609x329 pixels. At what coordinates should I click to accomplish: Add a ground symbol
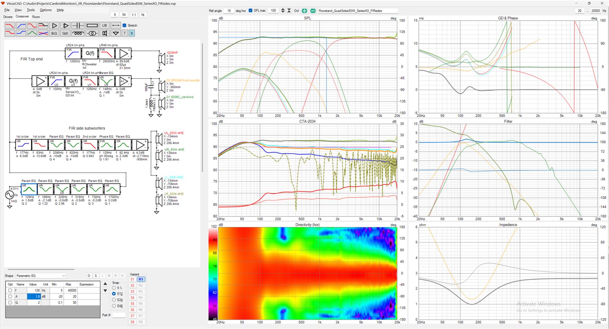point(116,33)
